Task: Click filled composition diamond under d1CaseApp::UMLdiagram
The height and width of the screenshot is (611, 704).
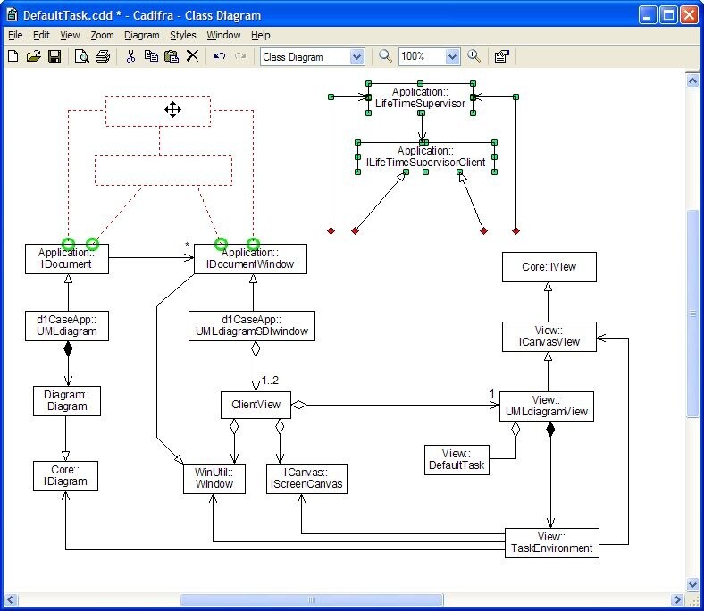Action: pos(68,348)
